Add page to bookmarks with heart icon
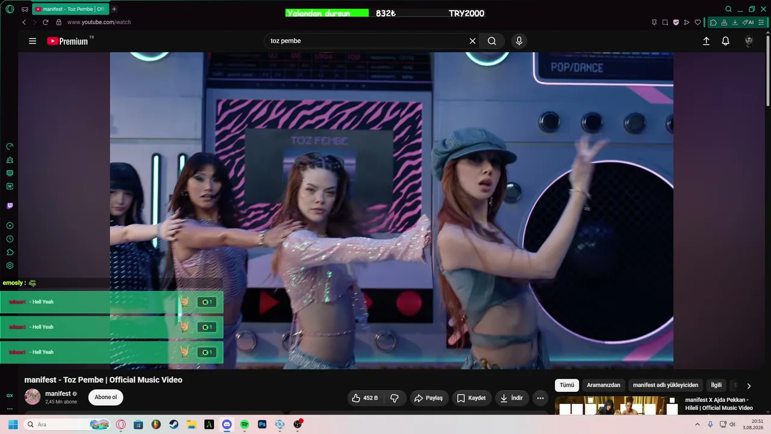 [x=698, y=22]
